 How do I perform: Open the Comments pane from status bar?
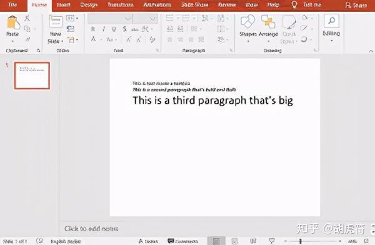coord(182,241)
